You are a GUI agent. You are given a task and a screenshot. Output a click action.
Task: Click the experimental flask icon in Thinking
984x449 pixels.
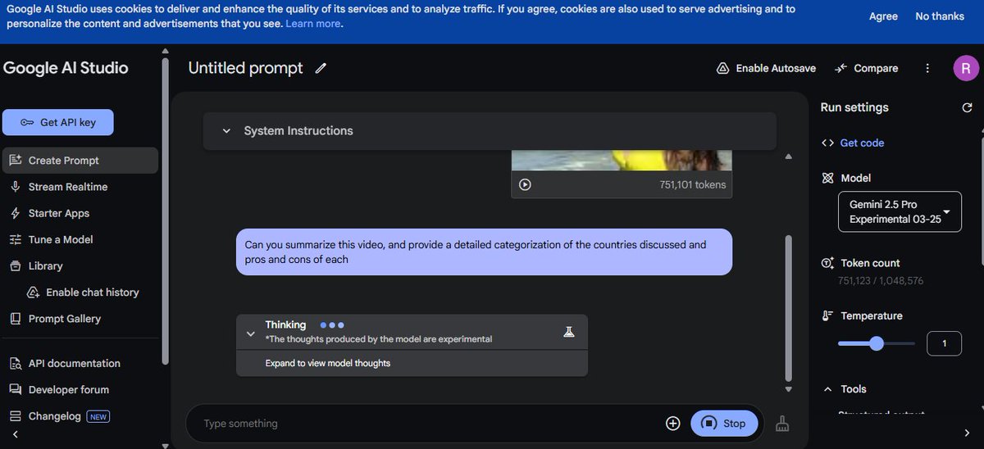point(569,332)
